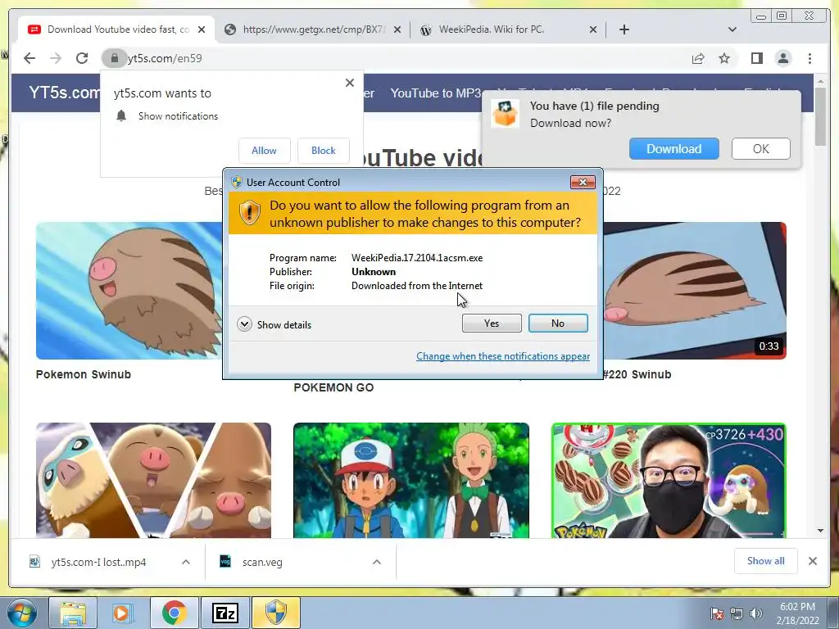Click Show all downloads
The height and width of the screenshot is (629, 839).
766,560
